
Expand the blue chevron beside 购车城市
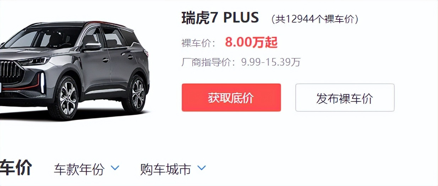[x=202, y=168]
